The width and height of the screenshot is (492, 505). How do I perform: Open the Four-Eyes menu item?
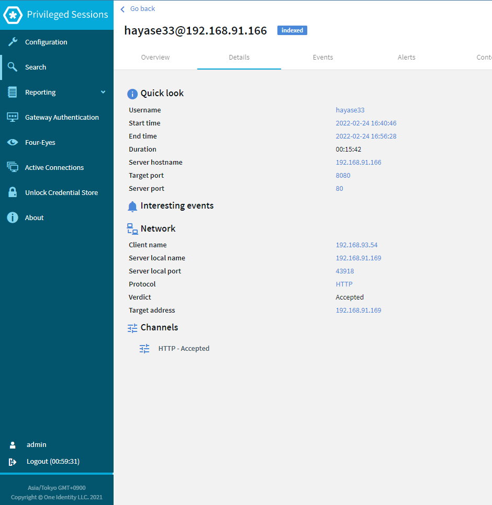(x=57, y=142)
